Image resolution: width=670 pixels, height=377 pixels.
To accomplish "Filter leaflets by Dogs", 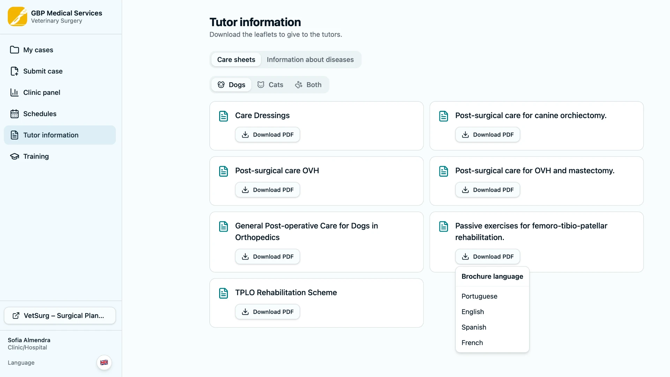I will coord(231,85).
